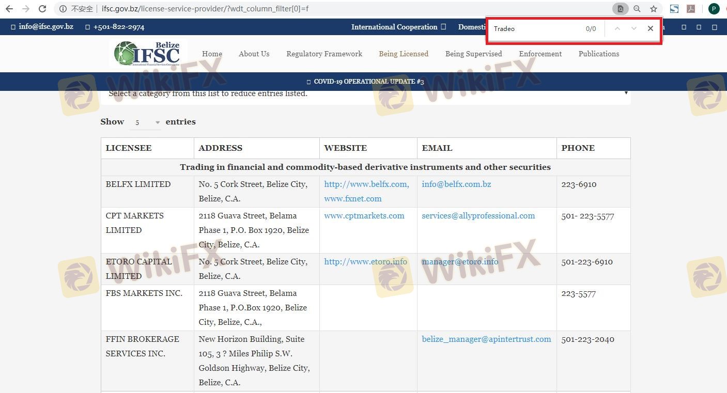Click the 'New Horizon Building' address cell

pyautogui.click(x=257, y=361)
